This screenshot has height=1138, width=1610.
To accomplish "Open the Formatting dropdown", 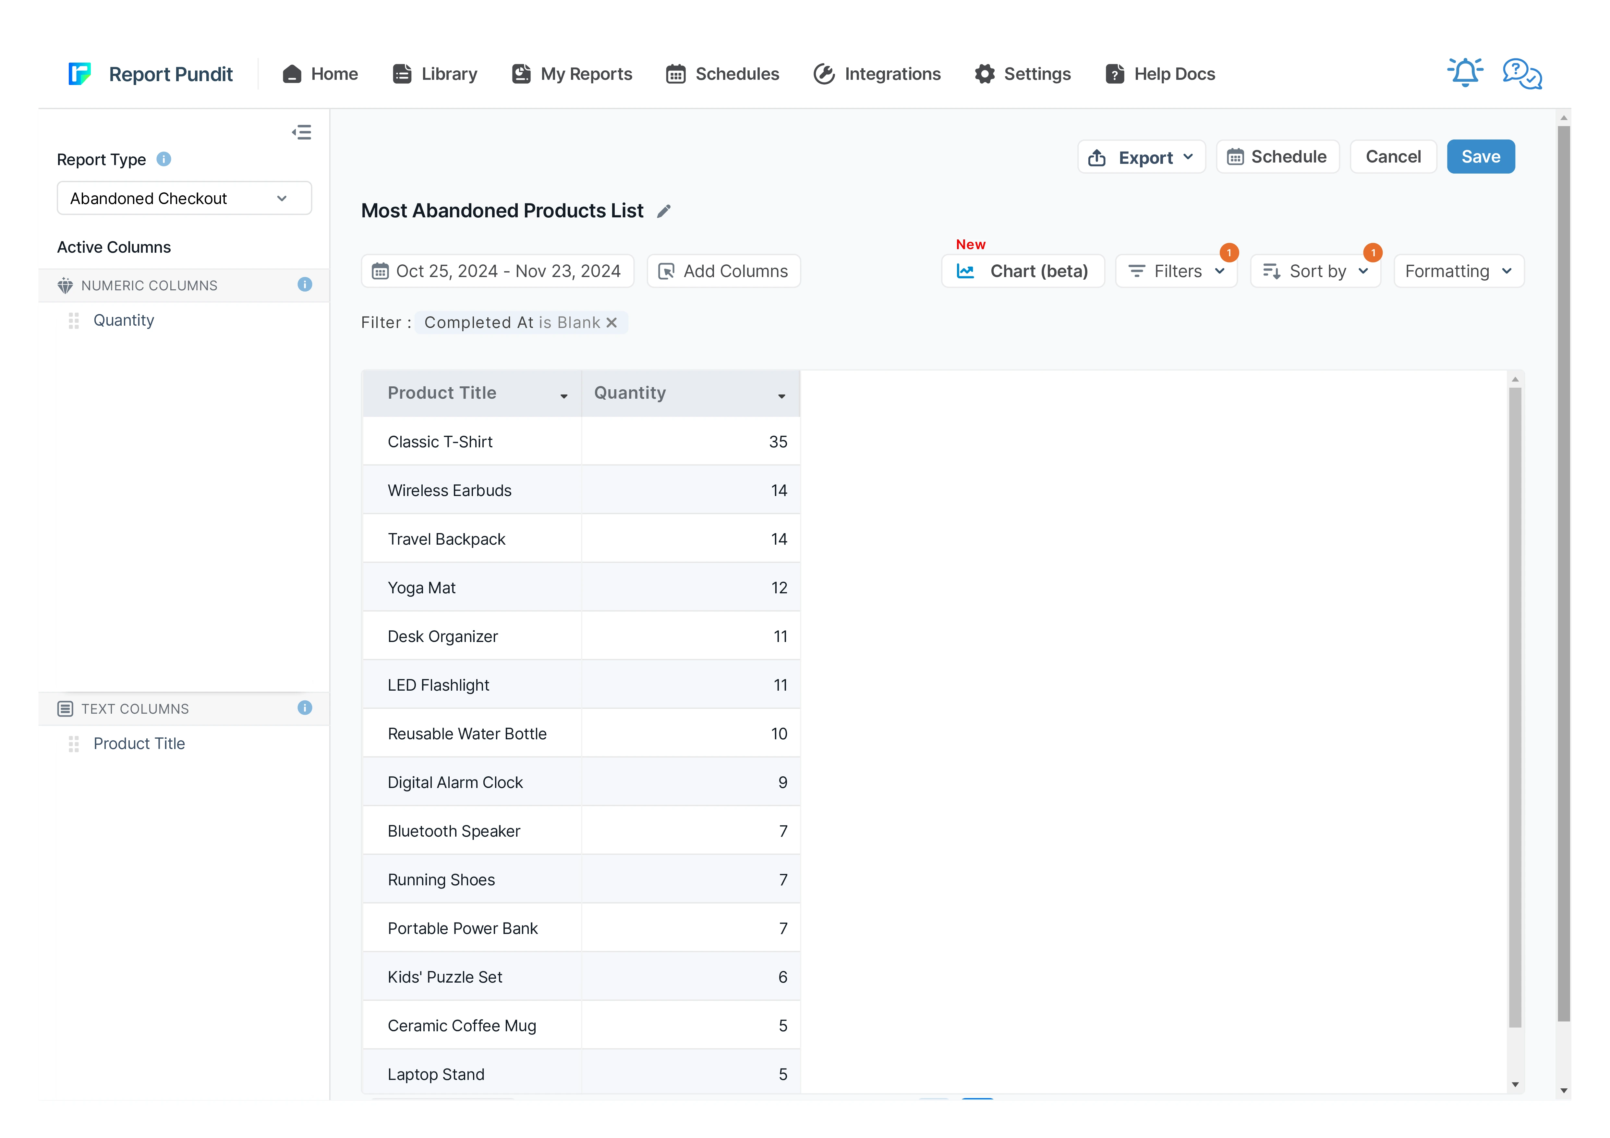I will click(x=1459, y=271).
